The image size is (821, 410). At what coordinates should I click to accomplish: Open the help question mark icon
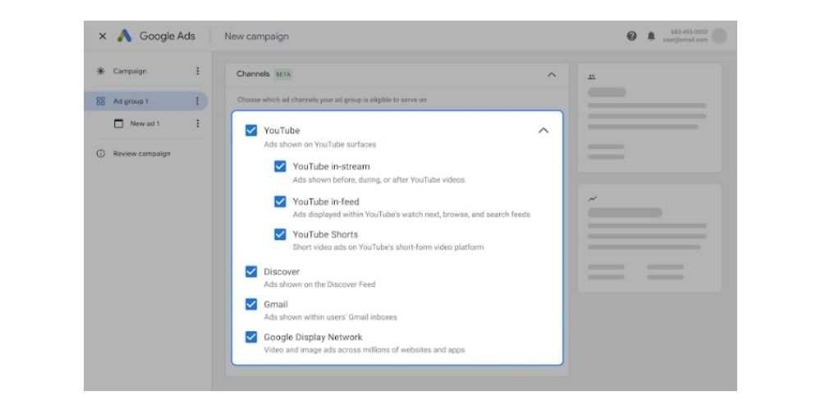coord(631,36)
